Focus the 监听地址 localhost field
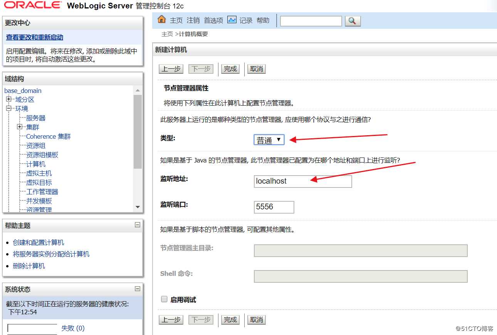This screenshot has width=497, height=335. (x=303, y=181)
